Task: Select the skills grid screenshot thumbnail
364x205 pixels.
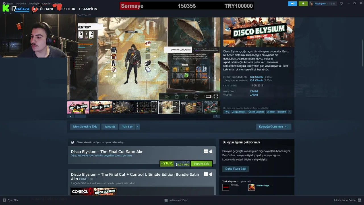Action: pyautogui.click(x=146, y=107)
